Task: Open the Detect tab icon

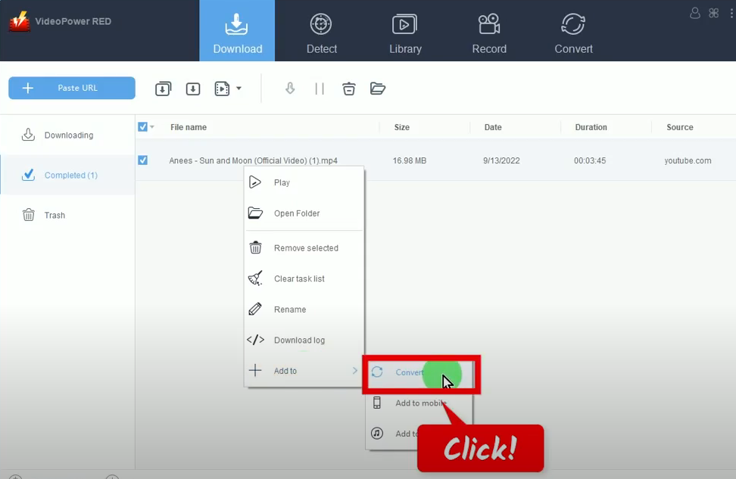Action: tap(321, 30)
